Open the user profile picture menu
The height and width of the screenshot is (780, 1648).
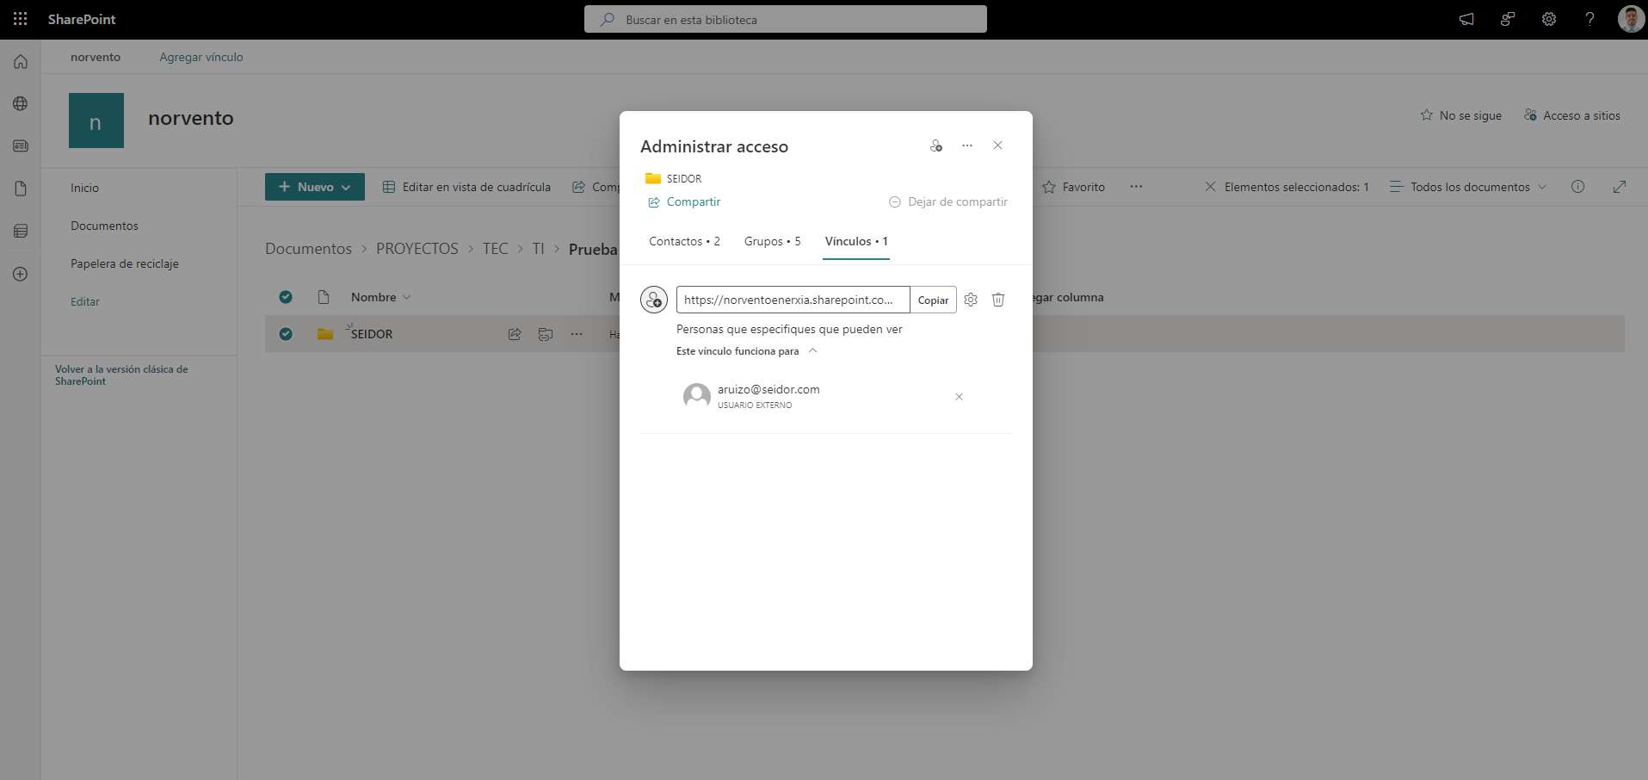pos(1630,19)
